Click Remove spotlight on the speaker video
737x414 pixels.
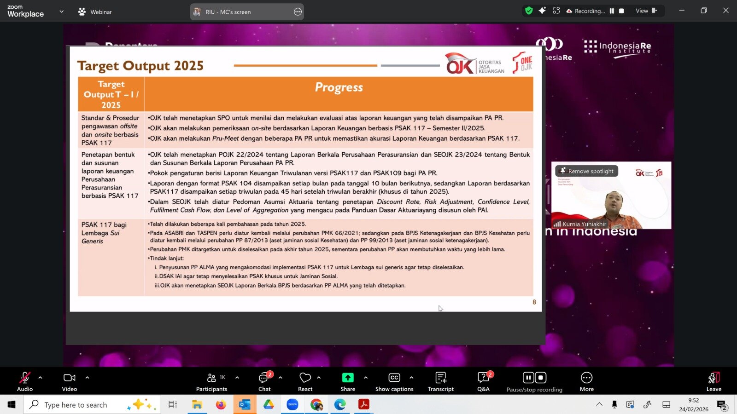(x=587, y=171)
